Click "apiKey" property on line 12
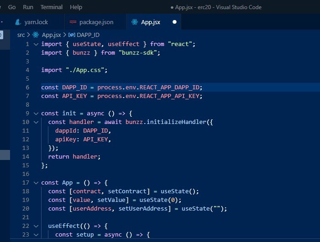The image size is (320, 242). [x=66, y=139]
